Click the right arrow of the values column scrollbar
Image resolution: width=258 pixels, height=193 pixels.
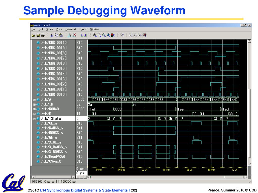coord(85,177)
